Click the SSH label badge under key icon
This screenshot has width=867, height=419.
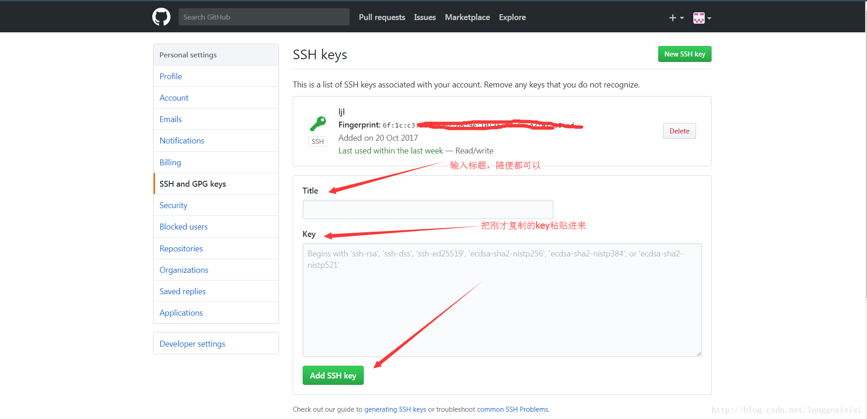coord(318,142)
